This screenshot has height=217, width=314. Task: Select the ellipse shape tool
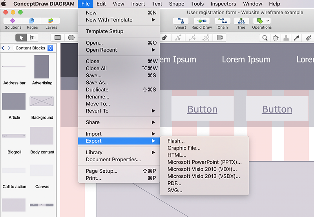[x=71, y=37]
